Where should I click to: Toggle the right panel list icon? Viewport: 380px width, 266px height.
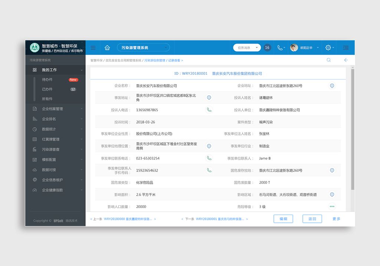(346, 48)
